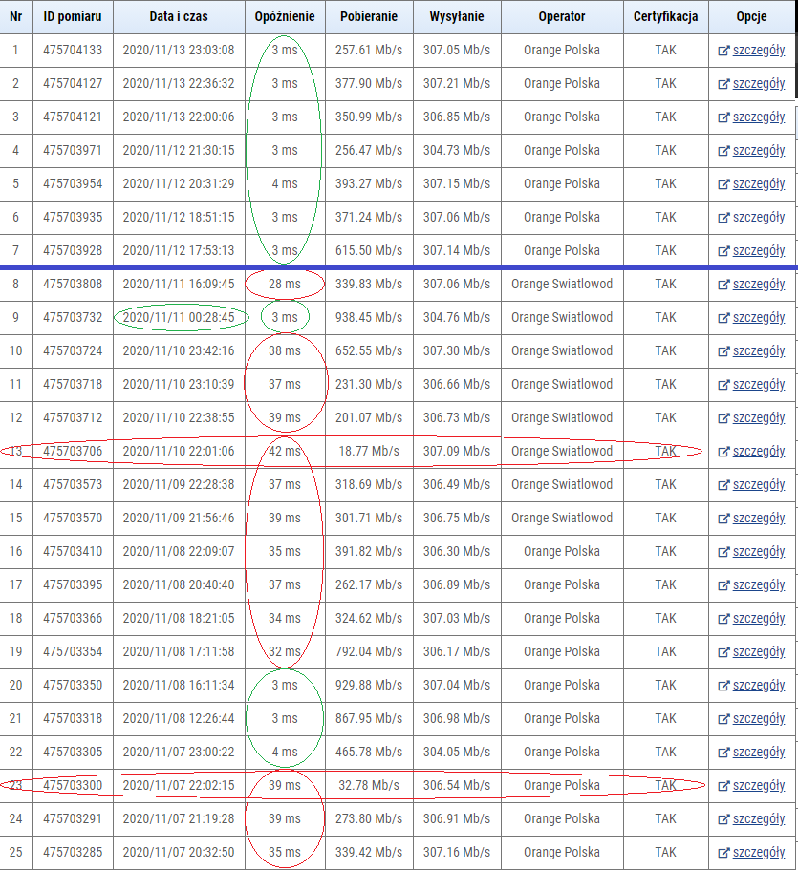Select download value 938.45 Mb/s
This screenshot has width=798, height=870.
369,317
